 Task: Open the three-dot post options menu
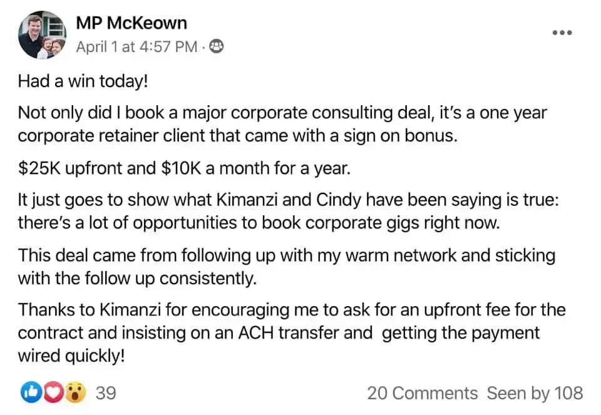pyautogui.click(x=562, y=33)
